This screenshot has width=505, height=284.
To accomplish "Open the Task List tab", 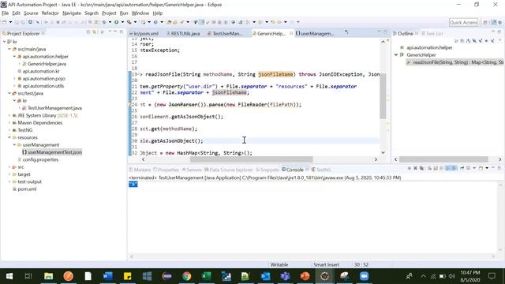I will tap(432, 33).
